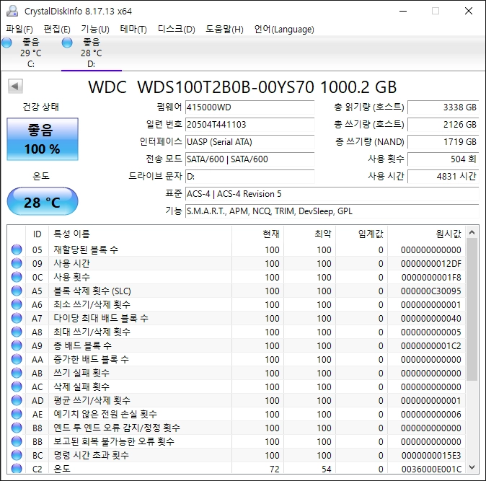This screenshot has width=486, height=481.
Task: Click raw value 0000000012DF
Action: pos(430,264)
